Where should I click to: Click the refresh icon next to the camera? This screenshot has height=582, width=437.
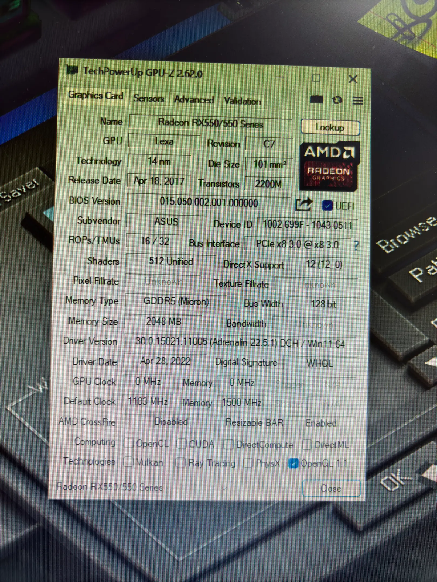tap(337, 100)
